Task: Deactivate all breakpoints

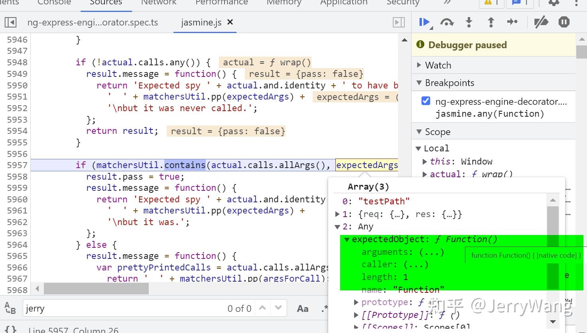Action: click(541, 22)
